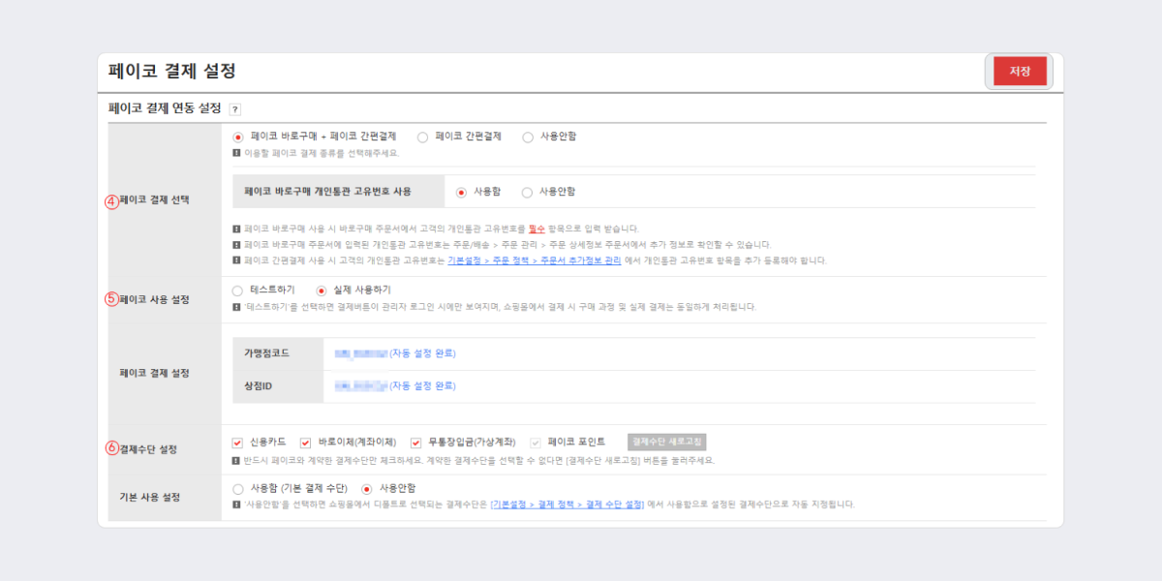
Task: Open the help icon beside 페이코 결제 연동 설정
Action: click(235, 109)
